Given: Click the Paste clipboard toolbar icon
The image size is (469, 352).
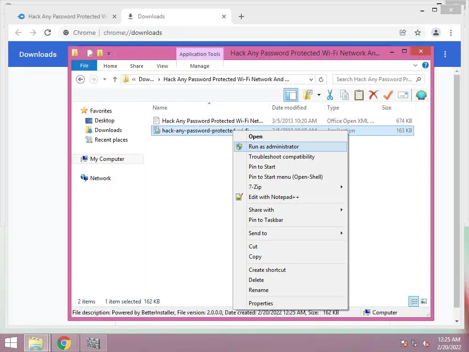Looking at the screenshot, I should [359, 95].
